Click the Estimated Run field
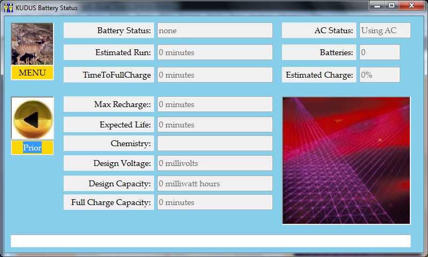The width and height of the screenshot is (428, 257). 215,52
